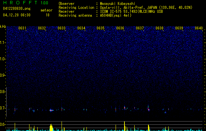Click the 0.9 kHz axis label
Viewport: 206px width, 131px height.
pos(3,75)
